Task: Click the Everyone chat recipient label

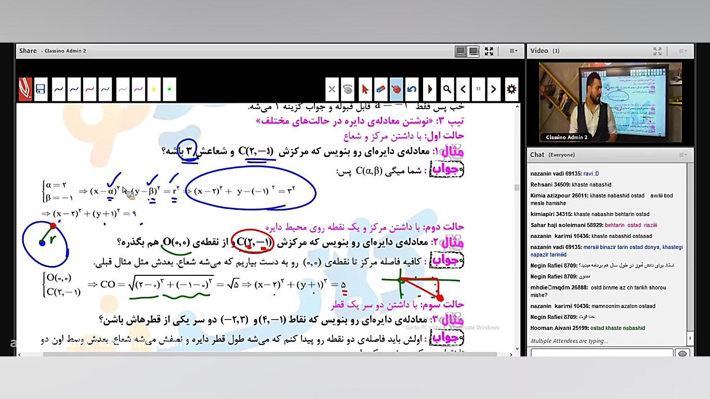Action: pyautogui.click(x=562, y=155)
